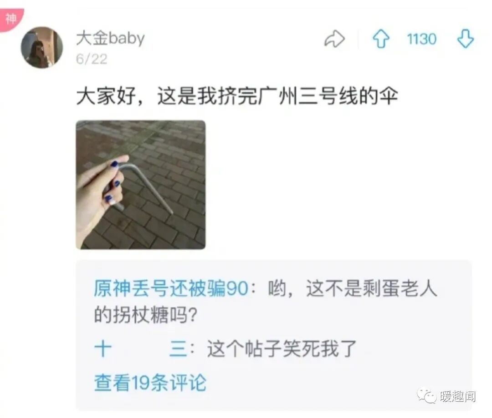Click the comment 这个帖子笑死我了
The height and width of the screenshot is (418, 492).
click(282, 349)
